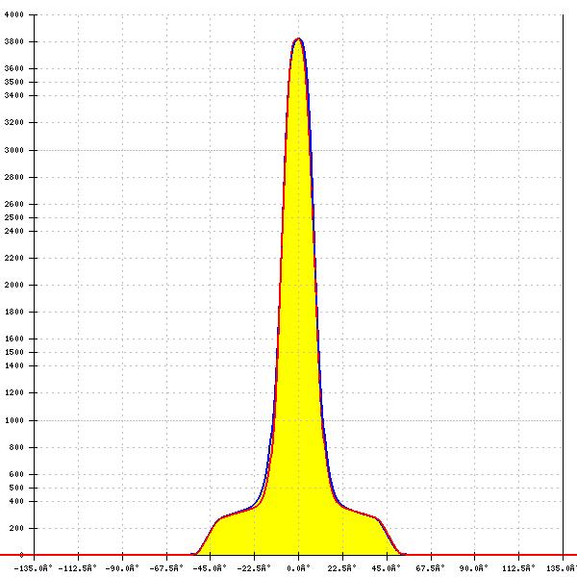Screen dimensions: 577x577
Task: Click the 3000 y-axis label
Action: point(14,150)
